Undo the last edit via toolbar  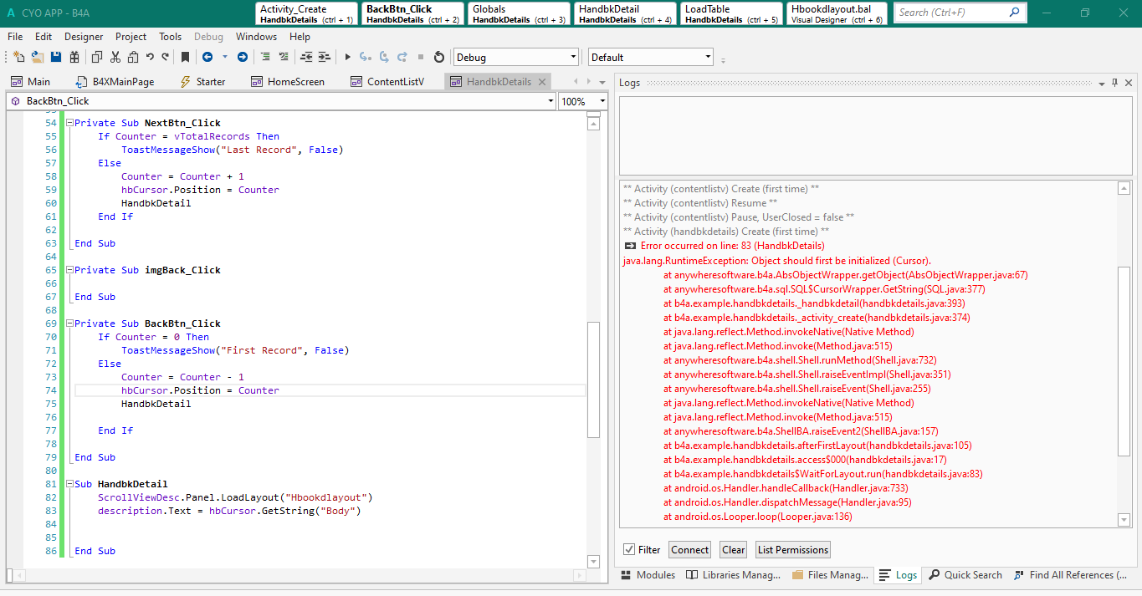point(150,57)
